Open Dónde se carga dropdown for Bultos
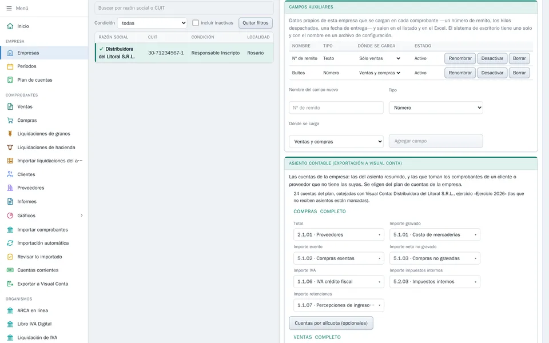Viewport: 549px width, 343px height. pyautogui.click(x=380, y=73)
